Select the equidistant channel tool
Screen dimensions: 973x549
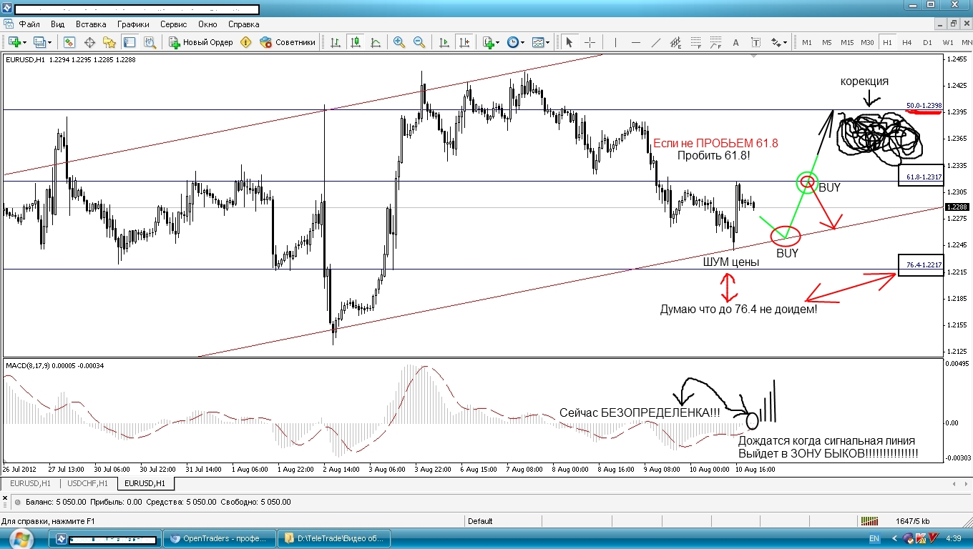tap(675, 42)
